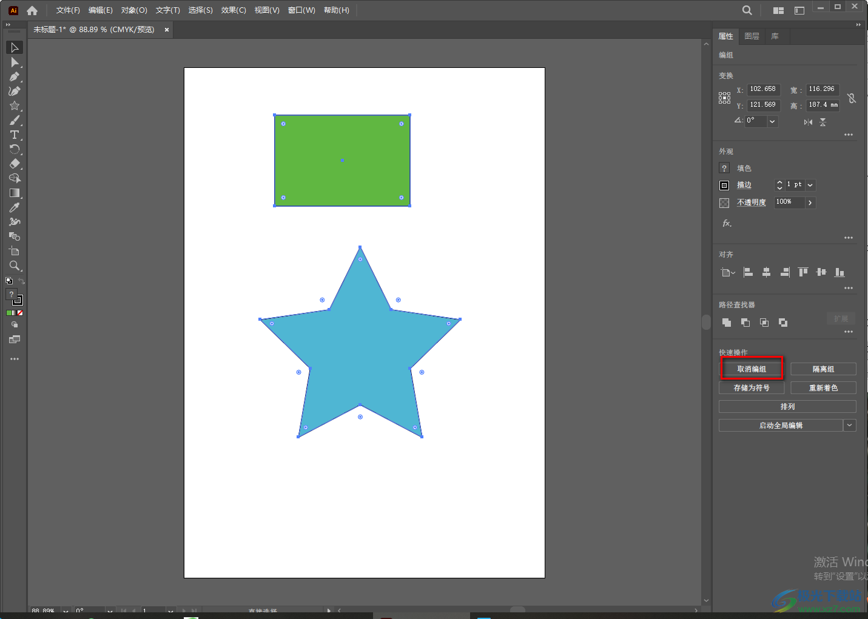Open arrange documents icon

(778, 10)
